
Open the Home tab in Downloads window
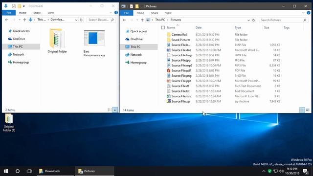pyautogui.click(x=22, y=13)
